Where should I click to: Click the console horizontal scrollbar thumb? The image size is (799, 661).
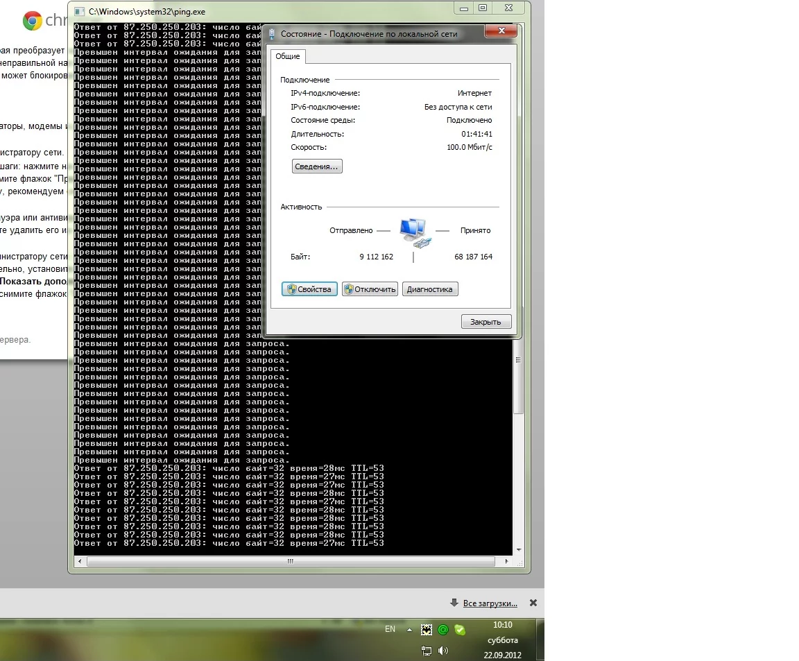[291, 561]
